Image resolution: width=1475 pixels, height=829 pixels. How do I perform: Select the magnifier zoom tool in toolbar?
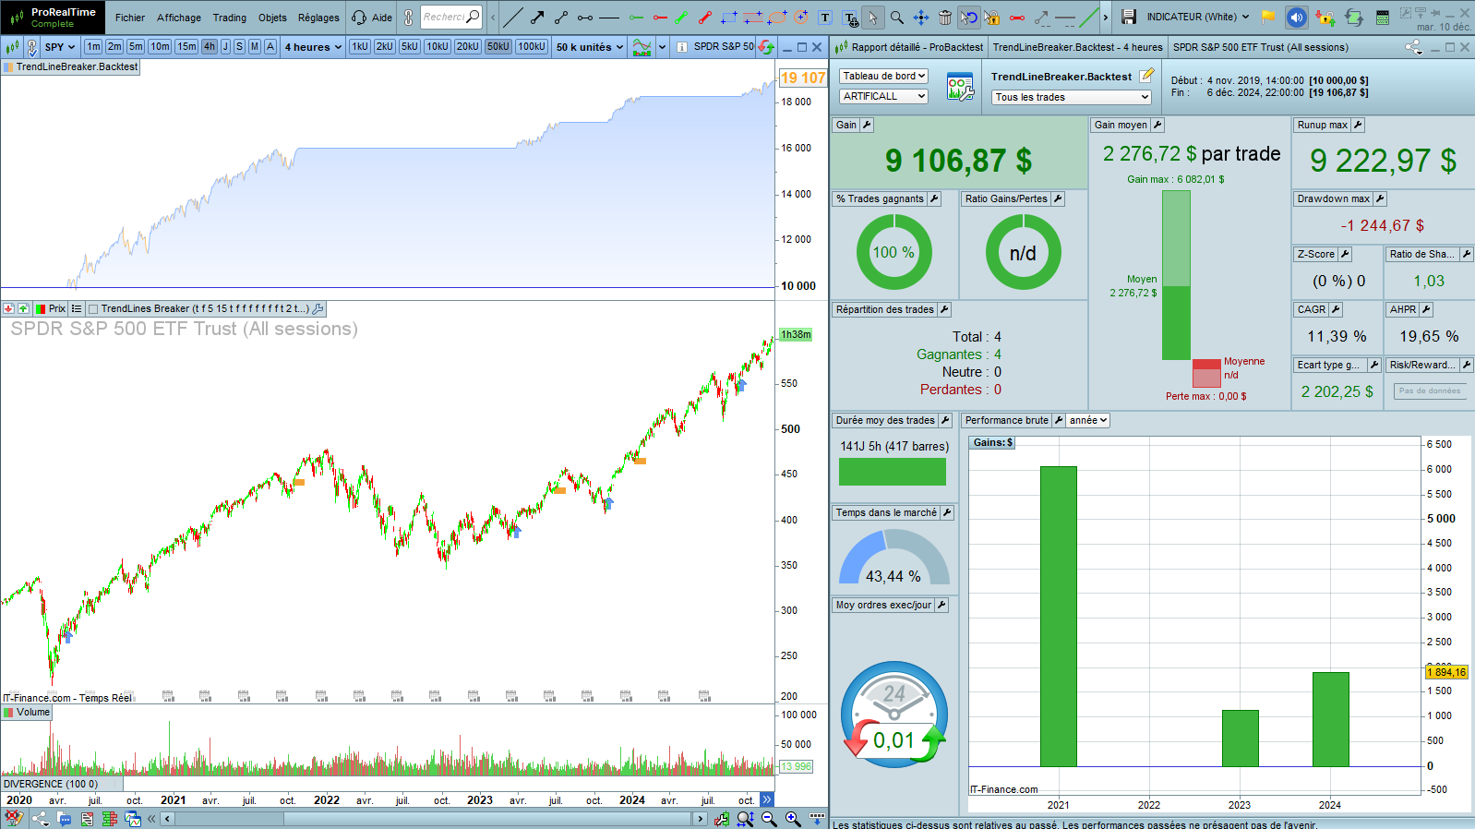[x=896, y=17]
